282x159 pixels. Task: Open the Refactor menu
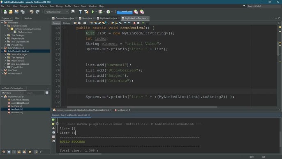(x=44, y=6)
